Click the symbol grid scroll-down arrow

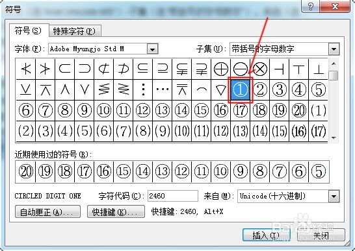tap(334, 137)
